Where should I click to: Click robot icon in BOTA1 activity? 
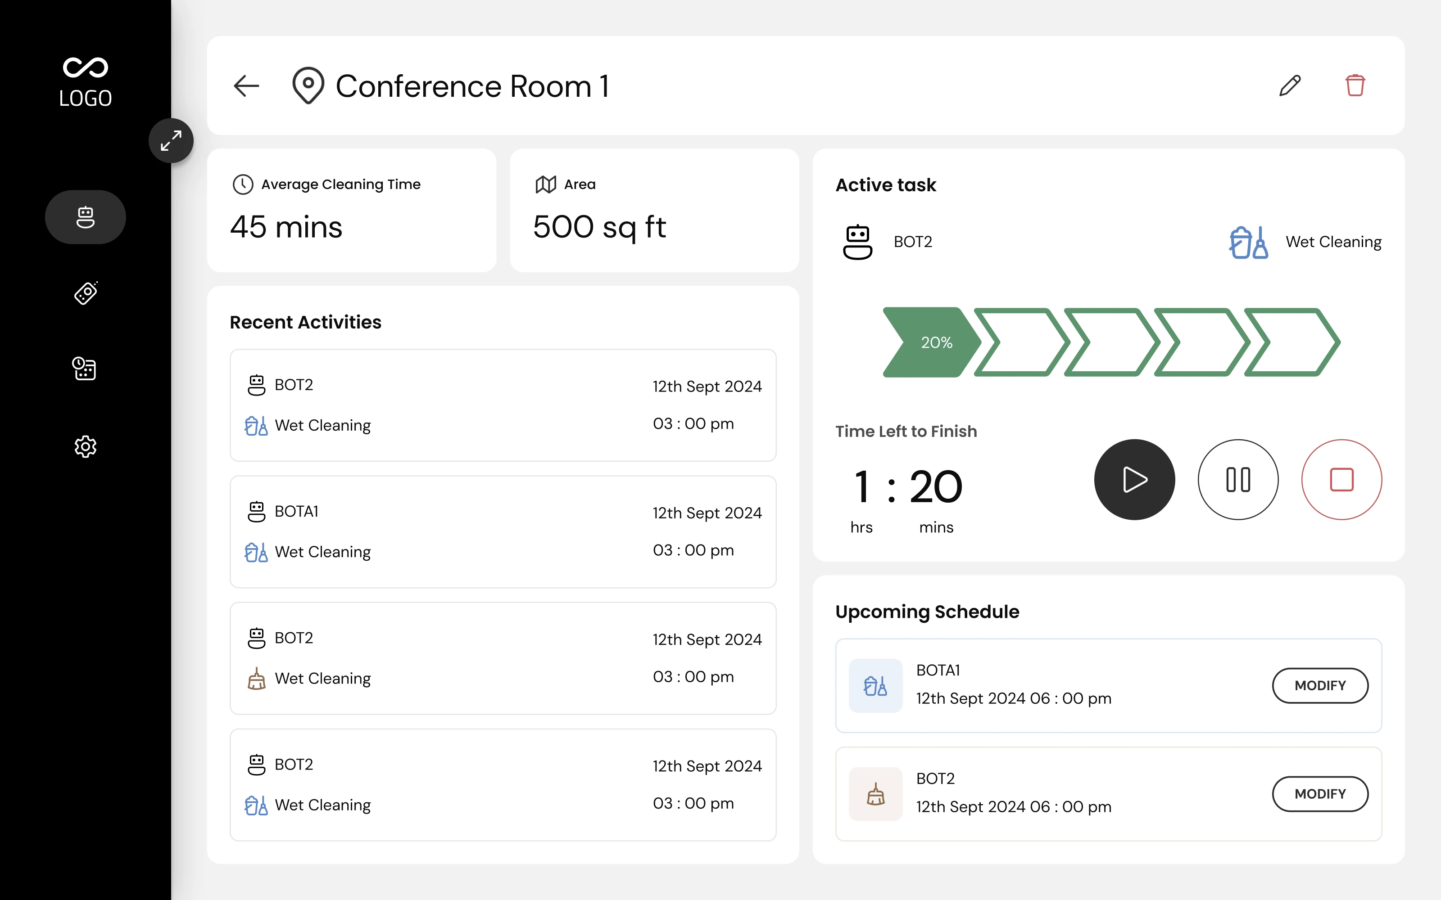point(257,512)
